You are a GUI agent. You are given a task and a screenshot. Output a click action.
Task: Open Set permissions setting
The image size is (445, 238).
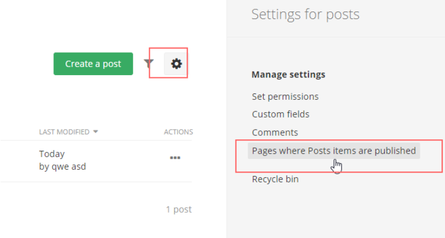(x=285, y=96)
